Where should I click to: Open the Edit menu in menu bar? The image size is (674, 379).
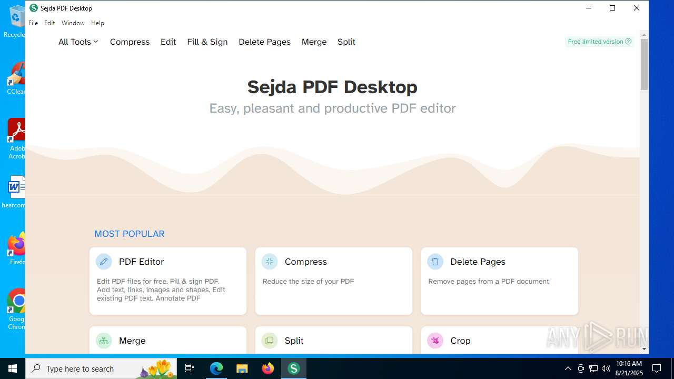pyautogui.click(x=49, y=23)
